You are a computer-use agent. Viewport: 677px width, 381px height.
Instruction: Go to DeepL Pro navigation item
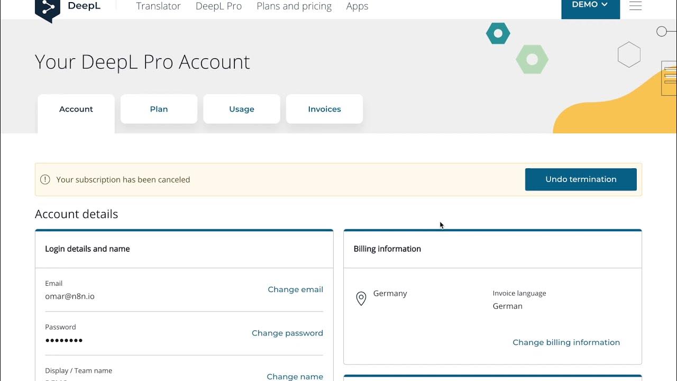218,6
